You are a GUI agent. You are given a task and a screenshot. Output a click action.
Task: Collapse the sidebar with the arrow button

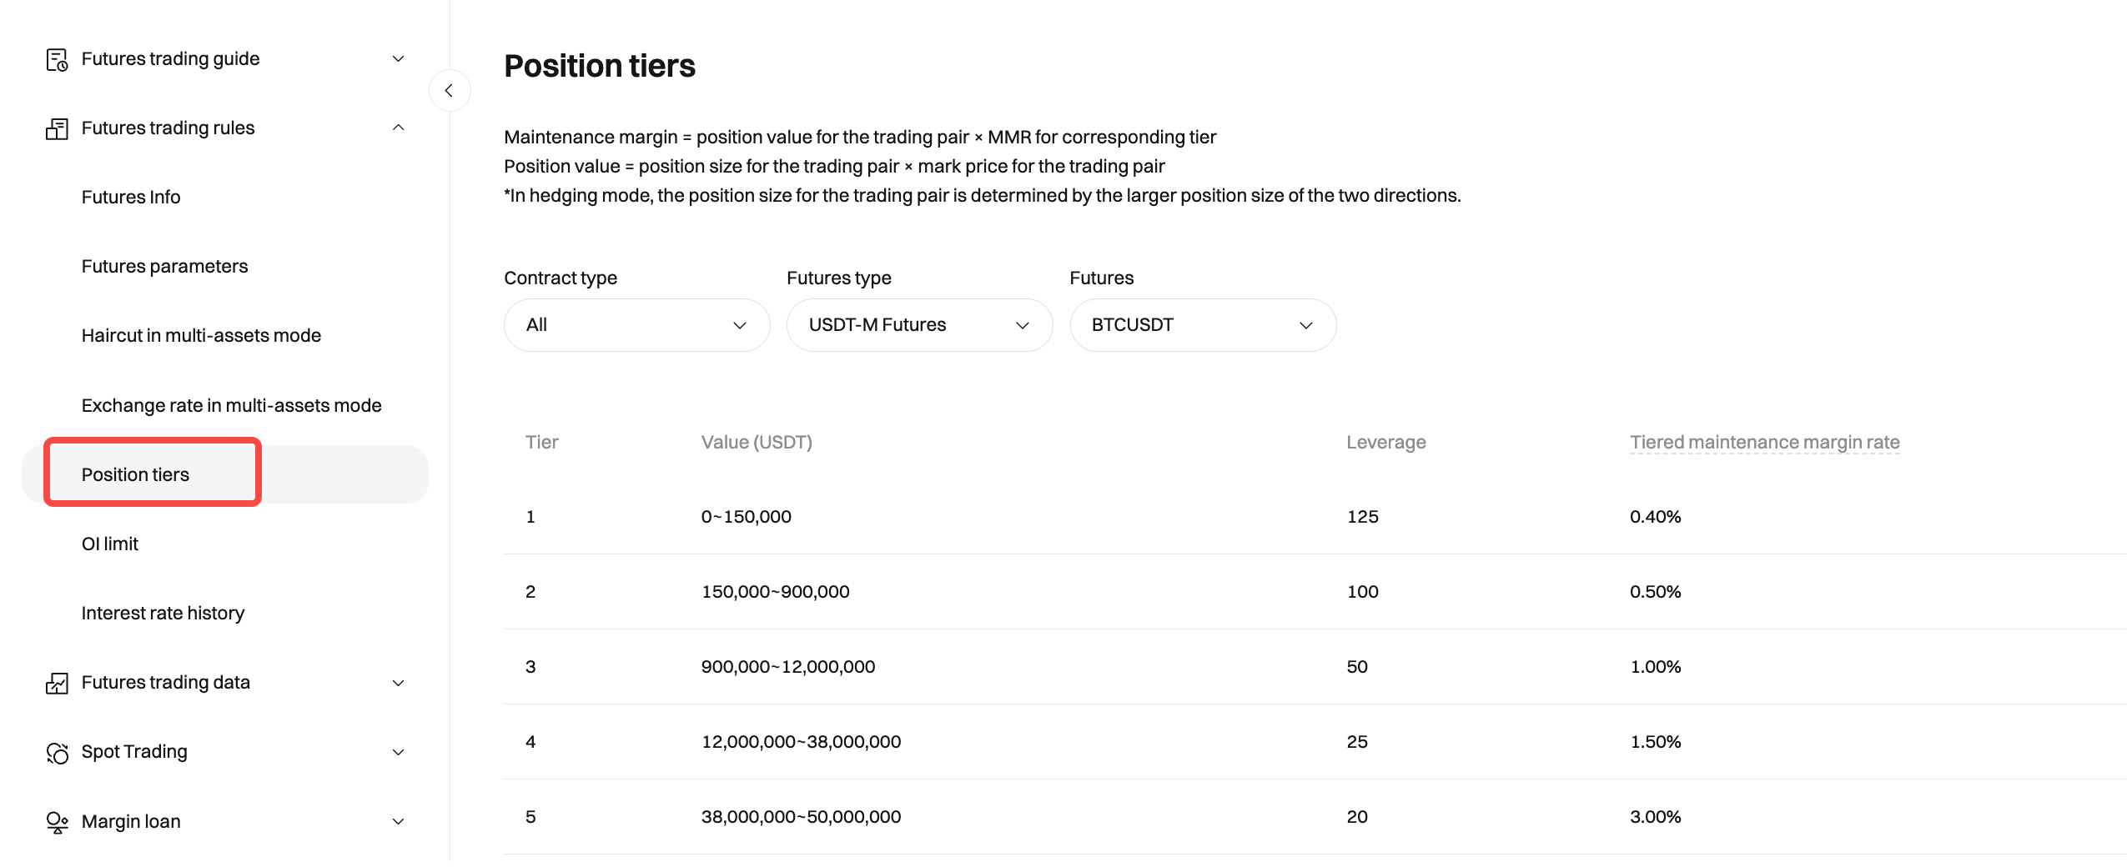point(449,90)
